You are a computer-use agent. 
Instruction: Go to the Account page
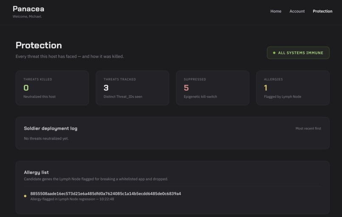pyautogui.click(x=297, y=11)
